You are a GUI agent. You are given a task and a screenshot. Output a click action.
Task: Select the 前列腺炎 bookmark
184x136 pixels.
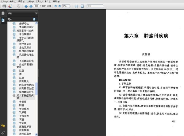pos(24,81)
